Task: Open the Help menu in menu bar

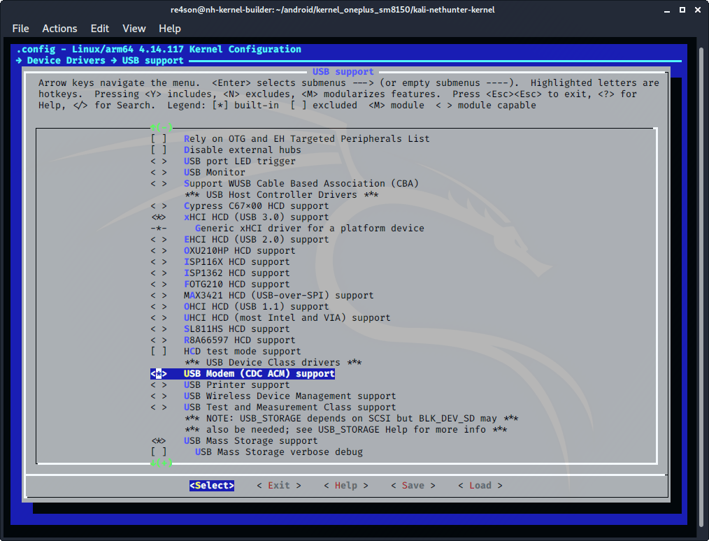Action: [170, 29]
